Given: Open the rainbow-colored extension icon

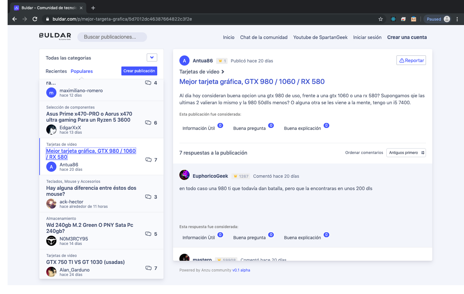Looking at the screenshot, I should click(403, 19).
